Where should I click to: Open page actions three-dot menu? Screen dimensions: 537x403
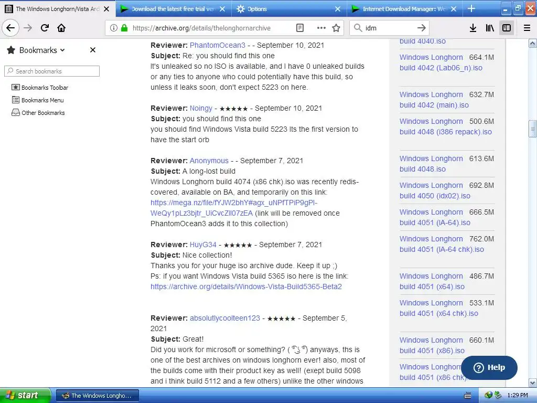point(321,28)
